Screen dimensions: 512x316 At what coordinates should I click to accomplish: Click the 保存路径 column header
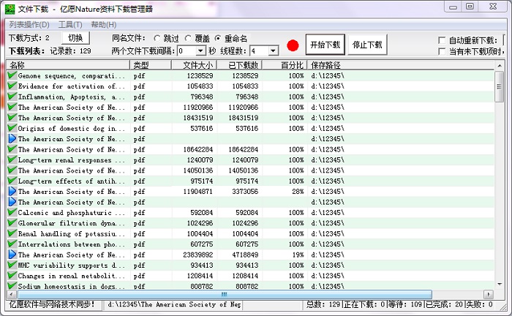[x=400, y=65]
